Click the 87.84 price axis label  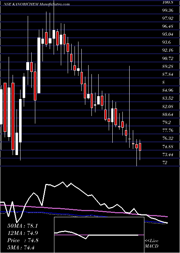point(168,74)
